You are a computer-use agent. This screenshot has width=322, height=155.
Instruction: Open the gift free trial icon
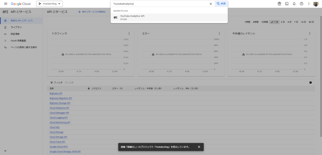click(x=279, y=4)
